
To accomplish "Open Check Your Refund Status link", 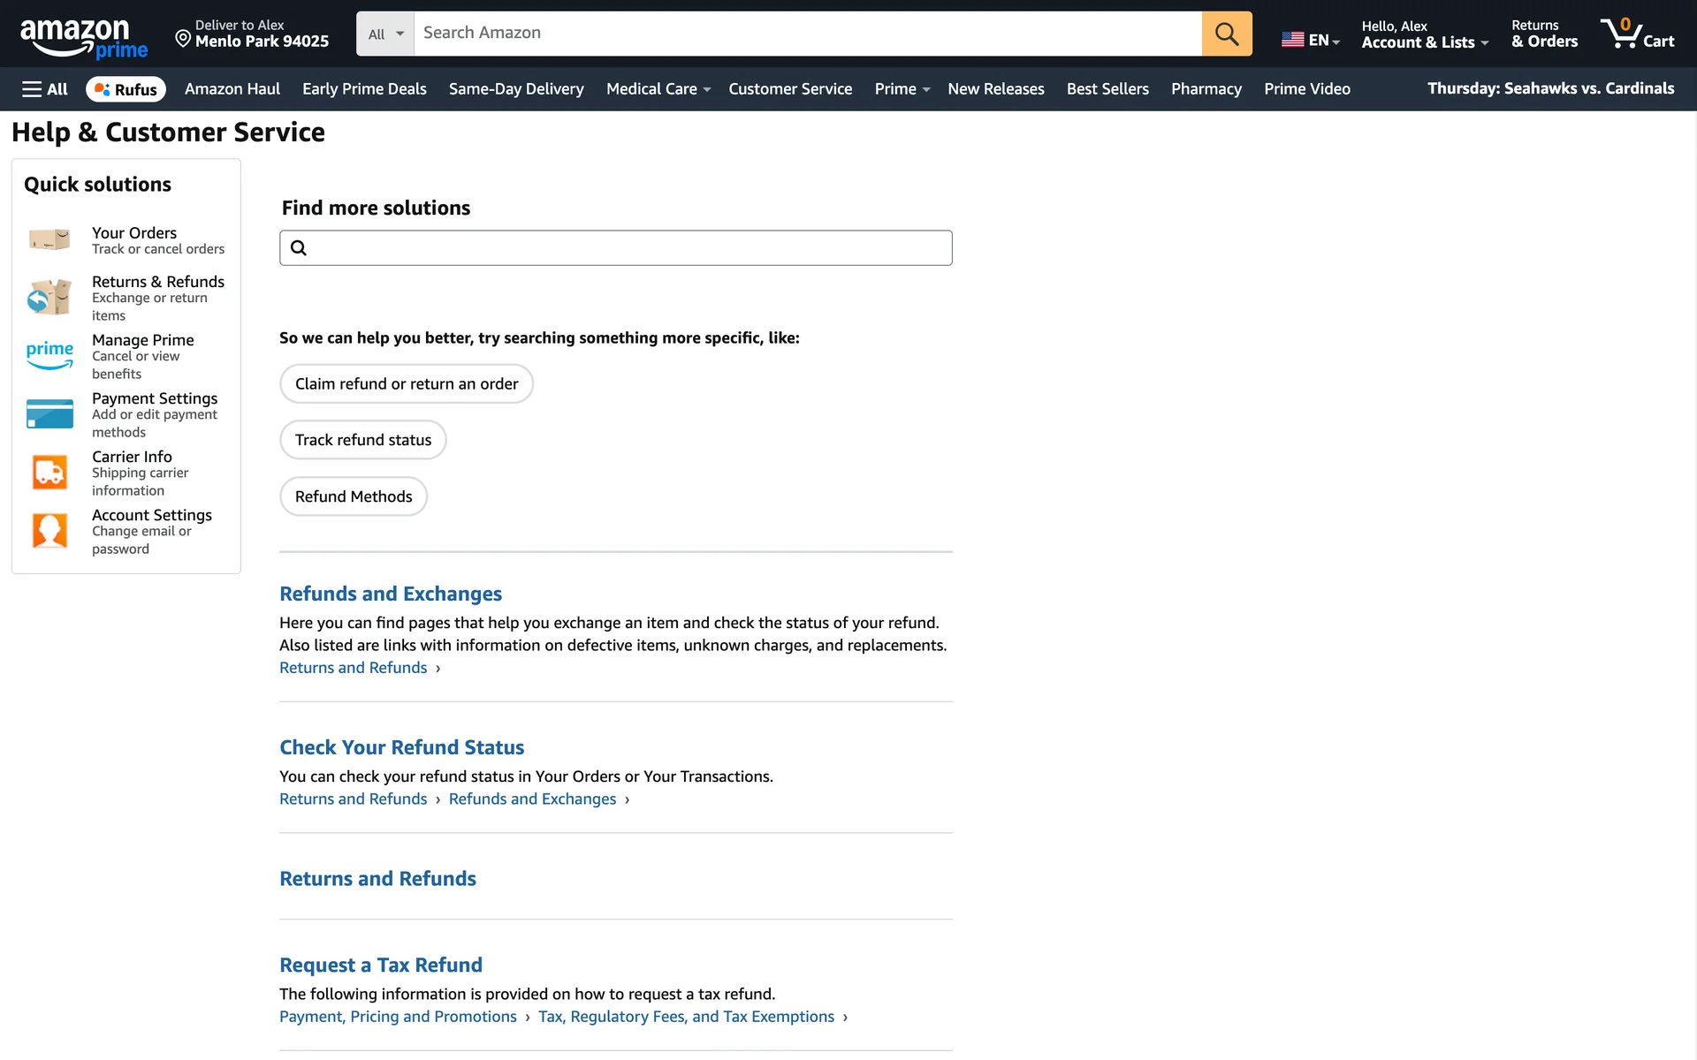I will (x=401, y=747).
